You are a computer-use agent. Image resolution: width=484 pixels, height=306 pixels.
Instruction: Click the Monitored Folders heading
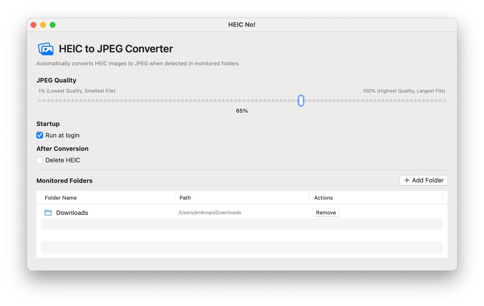pos(65,181)
